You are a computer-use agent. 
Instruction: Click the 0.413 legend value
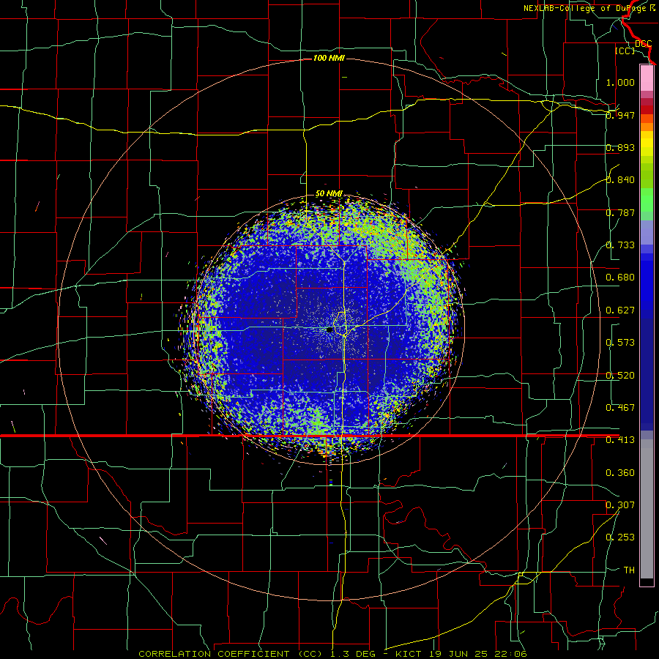[x=620, y=440]
